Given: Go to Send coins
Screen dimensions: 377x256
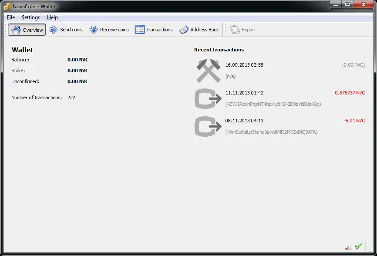Looking at the screenshot, I should [66, 30].
